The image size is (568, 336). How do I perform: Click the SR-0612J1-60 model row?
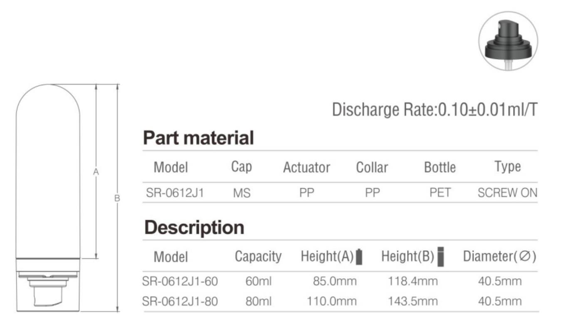340,281
